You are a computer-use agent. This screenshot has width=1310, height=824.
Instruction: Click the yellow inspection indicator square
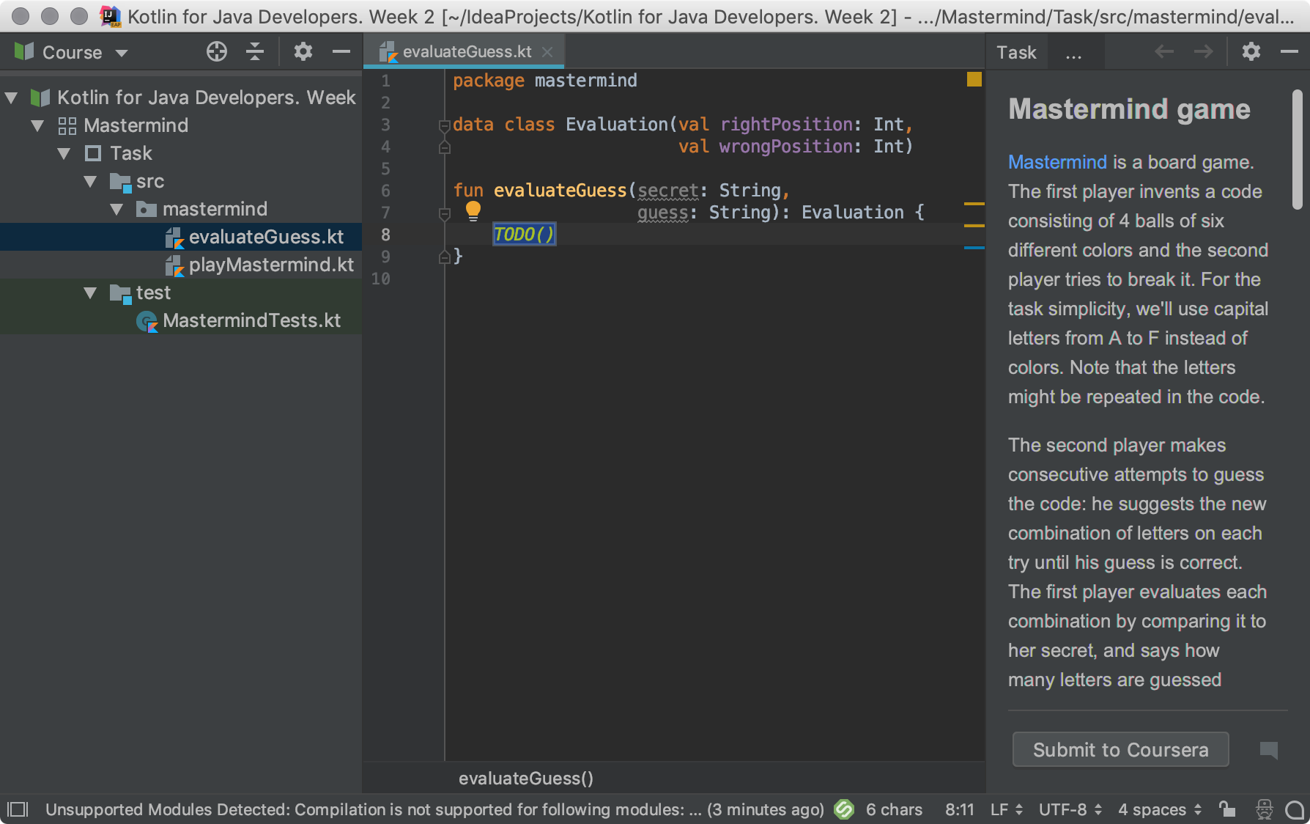(x=974, y=79)
